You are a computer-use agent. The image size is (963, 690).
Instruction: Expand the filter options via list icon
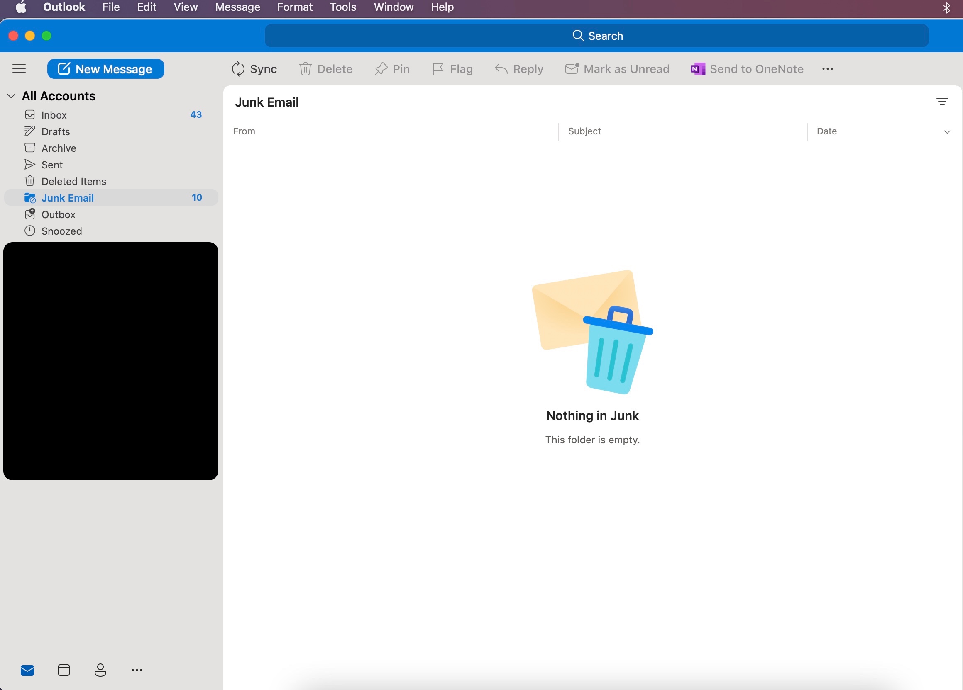941,102
